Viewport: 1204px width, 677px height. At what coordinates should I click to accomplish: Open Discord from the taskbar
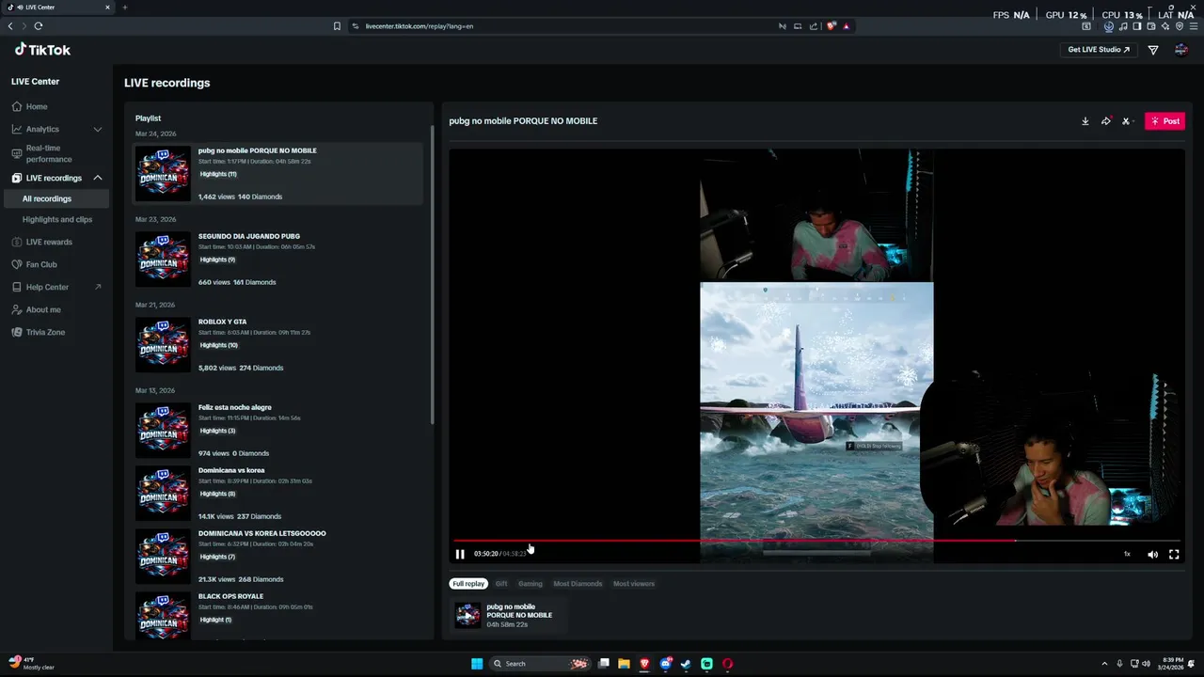(x=665, y=664)
